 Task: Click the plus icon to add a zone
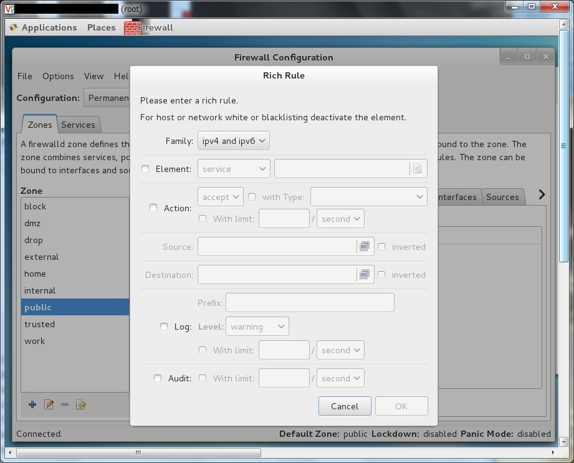32,404
